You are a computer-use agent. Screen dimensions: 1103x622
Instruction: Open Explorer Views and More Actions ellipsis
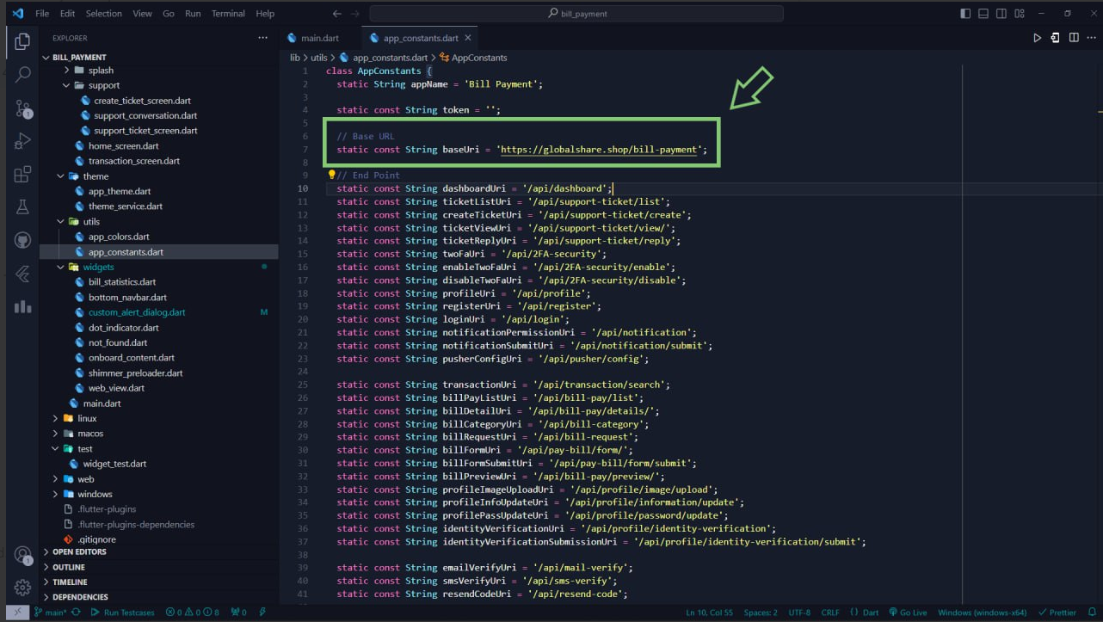[x=262, y=38]
